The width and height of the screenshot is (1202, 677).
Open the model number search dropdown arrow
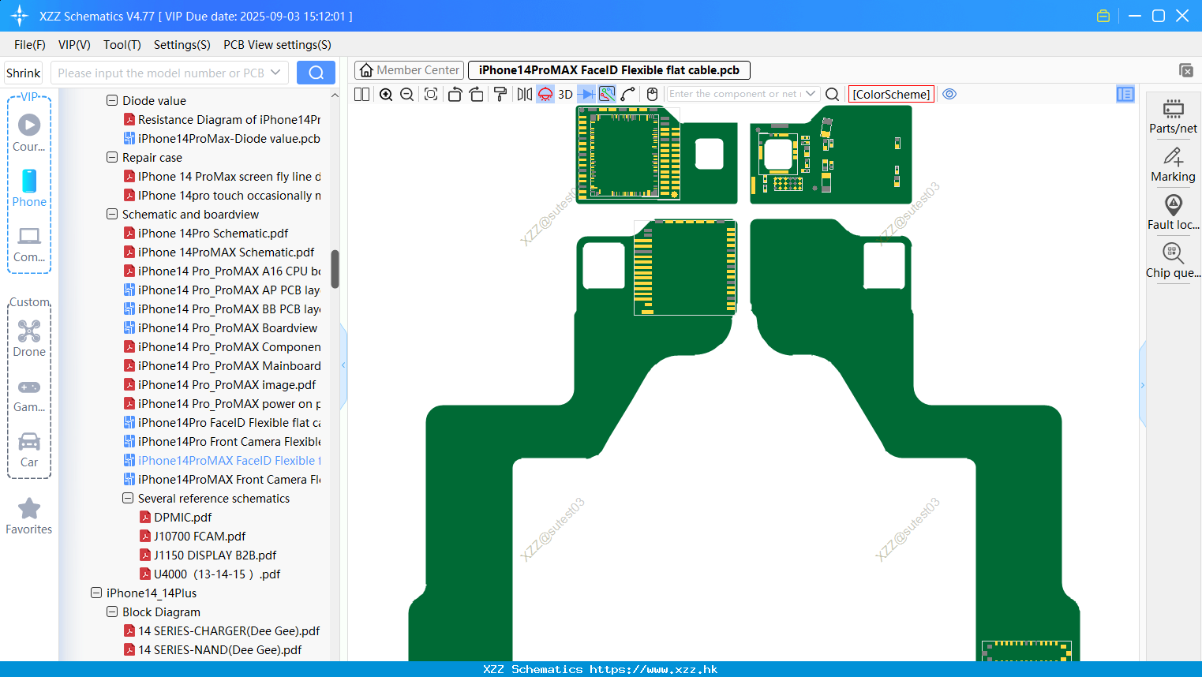pyautogui.click(x=275, y=73)
